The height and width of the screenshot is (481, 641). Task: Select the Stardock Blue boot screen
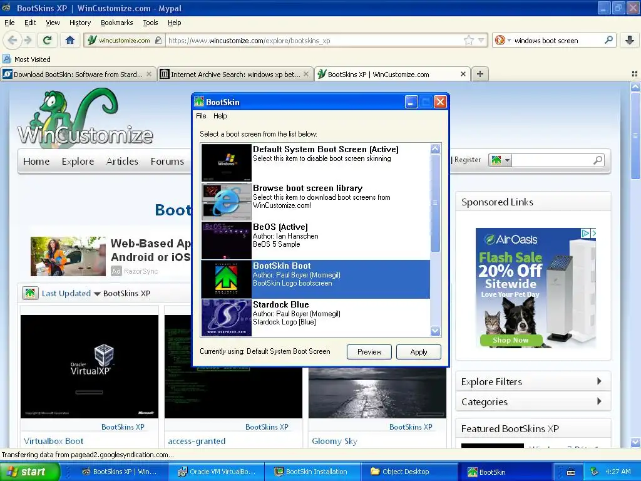click(x=315, y=318)
